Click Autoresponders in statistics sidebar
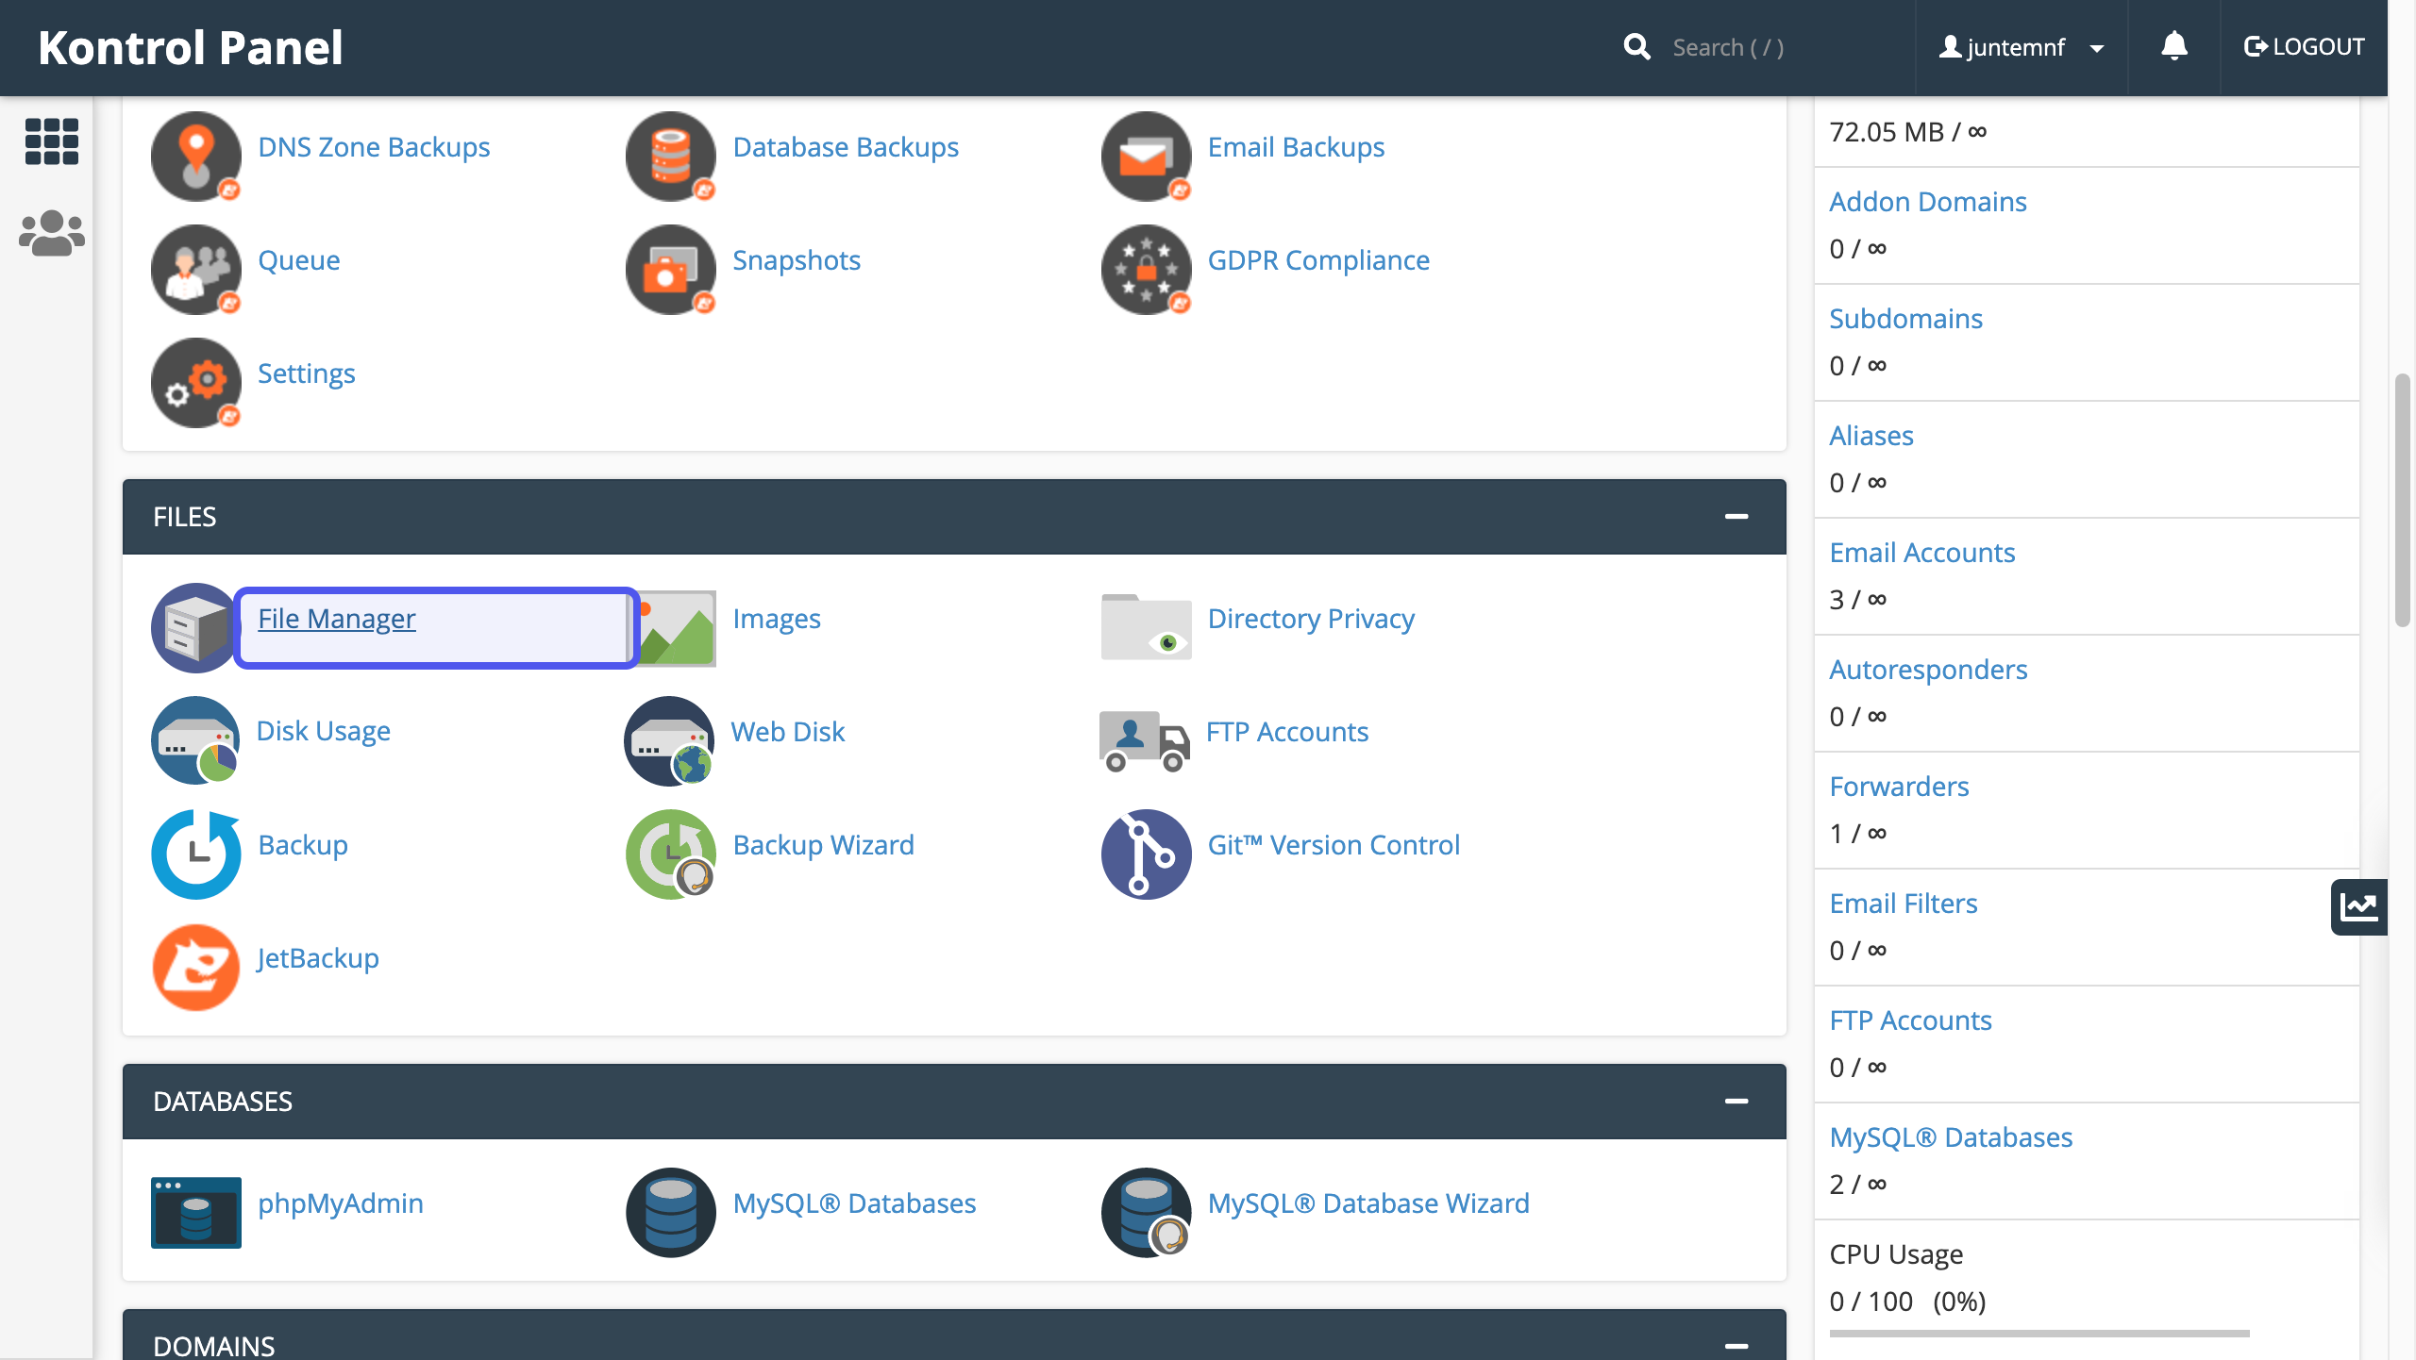Viewport: 2416px width, 1360px height. [x=1928, y=669]
